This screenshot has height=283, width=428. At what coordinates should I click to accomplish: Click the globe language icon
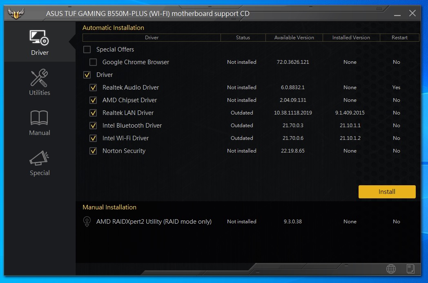pyautogui.click(x=391, y=269)
